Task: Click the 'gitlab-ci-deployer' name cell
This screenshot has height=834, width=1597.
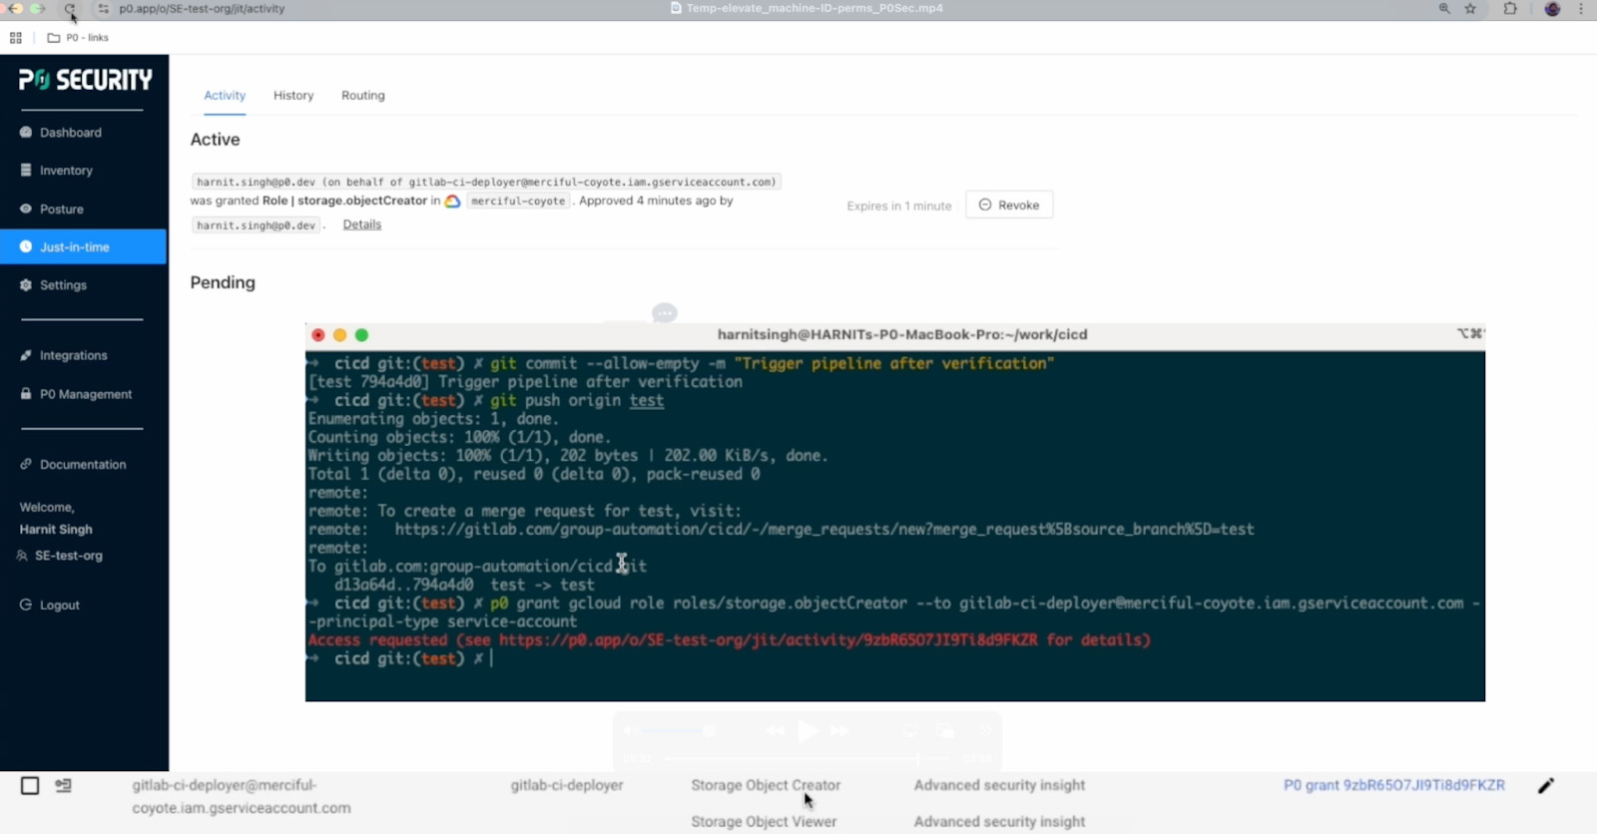Action: click(x=567, y=786)
